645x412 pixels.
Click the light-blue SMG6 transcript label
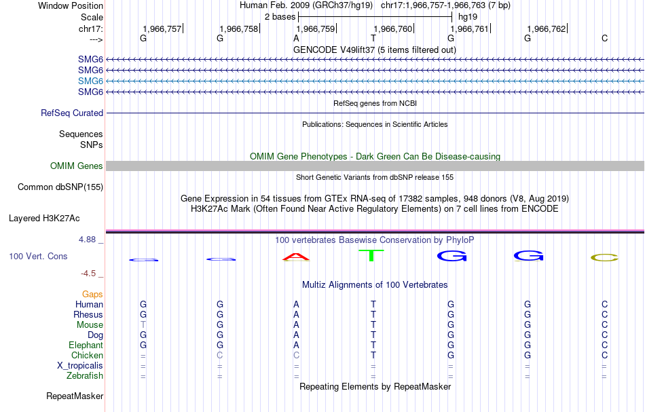(x=90, y=81)
